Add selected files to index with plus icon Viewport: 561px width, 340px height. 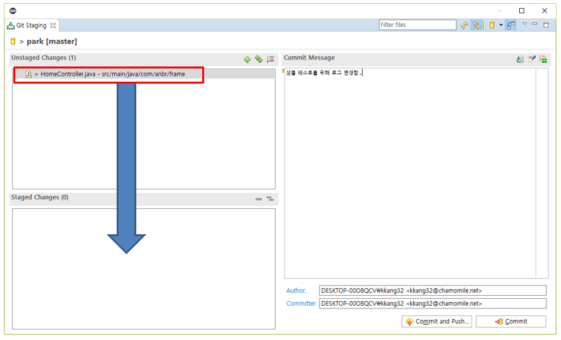pos(247,59)
